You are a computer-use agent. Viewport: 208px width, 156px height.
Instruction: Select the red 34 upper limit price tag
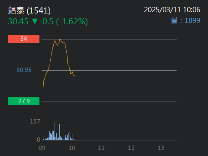24,39
